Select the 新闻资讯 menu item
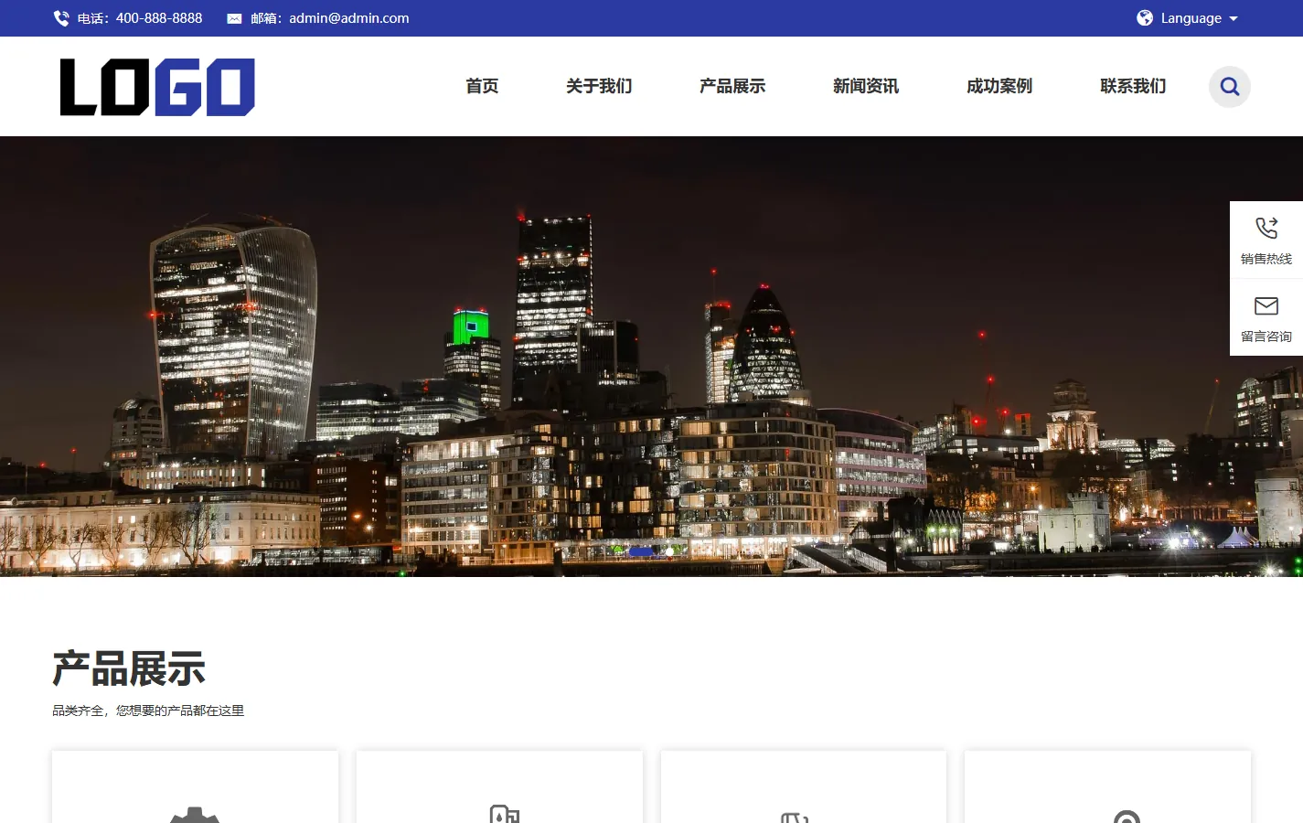 pyautogui.click(x=866, y=86)
